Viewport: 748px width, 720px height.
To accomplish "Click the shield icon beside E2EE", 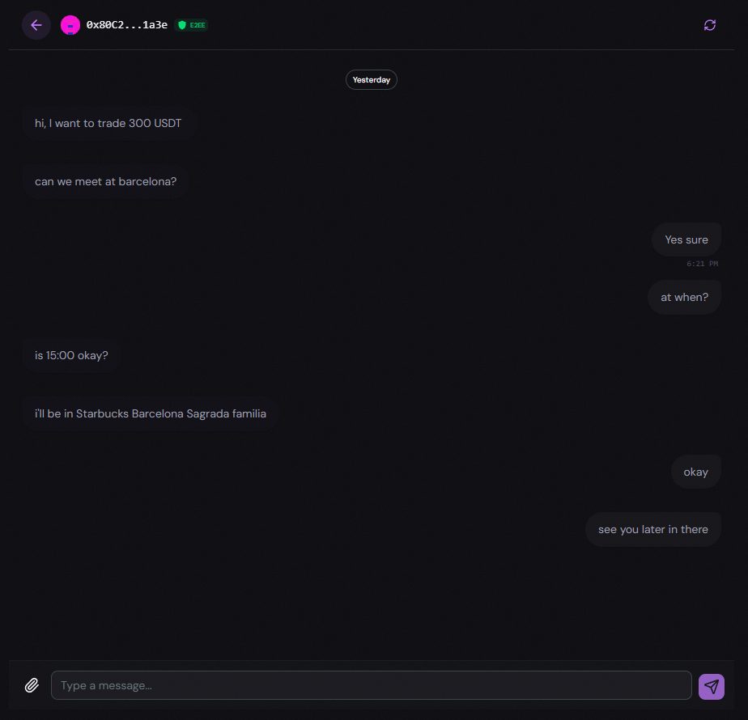I will point(182,25).
